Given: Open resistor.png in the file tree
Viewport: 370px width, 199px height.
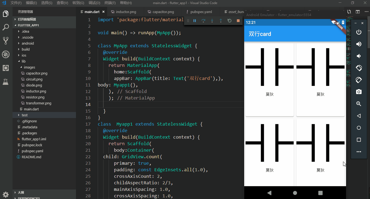Looking at the screenshot, I should pos(44,97).
